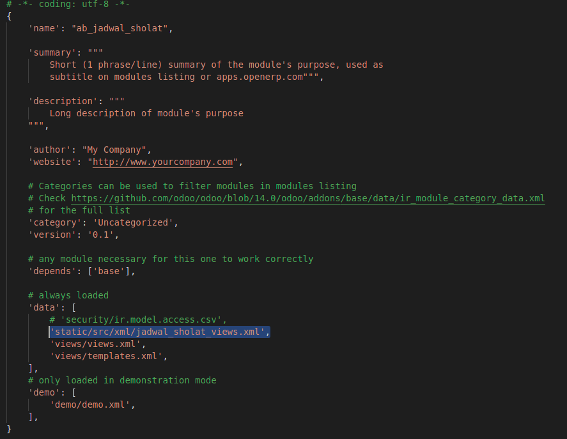Open the GitHub ir_module_category_data.xml URL

[x=307, y=199]
